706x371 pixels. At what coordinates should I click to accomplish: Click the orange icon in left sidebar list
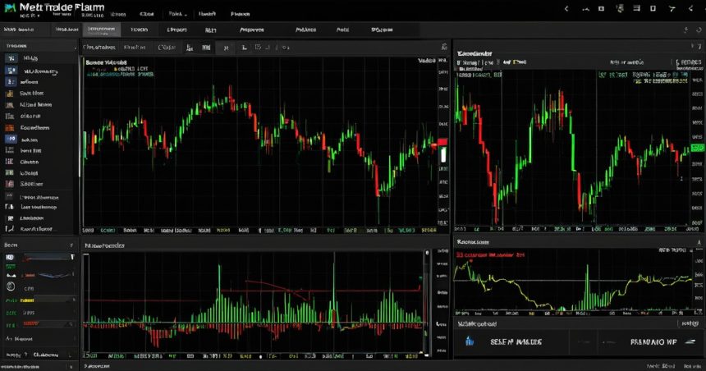pos(10,128)
